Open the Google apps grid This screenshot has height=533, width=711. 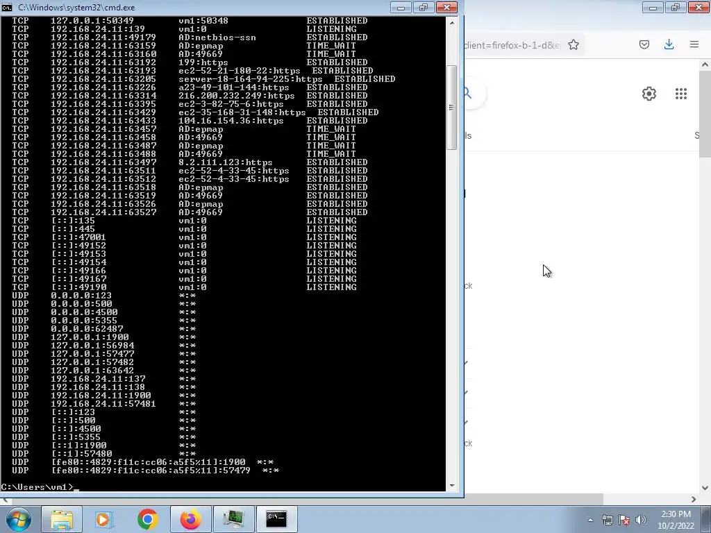(x=681, y=94)
